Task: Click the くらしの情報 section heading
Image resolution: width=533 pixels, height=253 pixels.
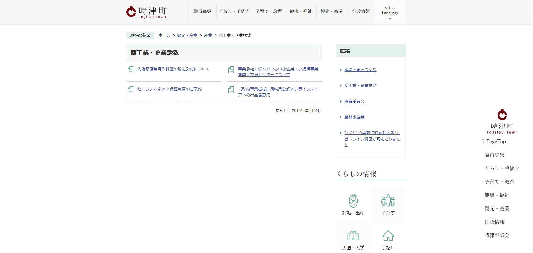Action: click(356, 174)
